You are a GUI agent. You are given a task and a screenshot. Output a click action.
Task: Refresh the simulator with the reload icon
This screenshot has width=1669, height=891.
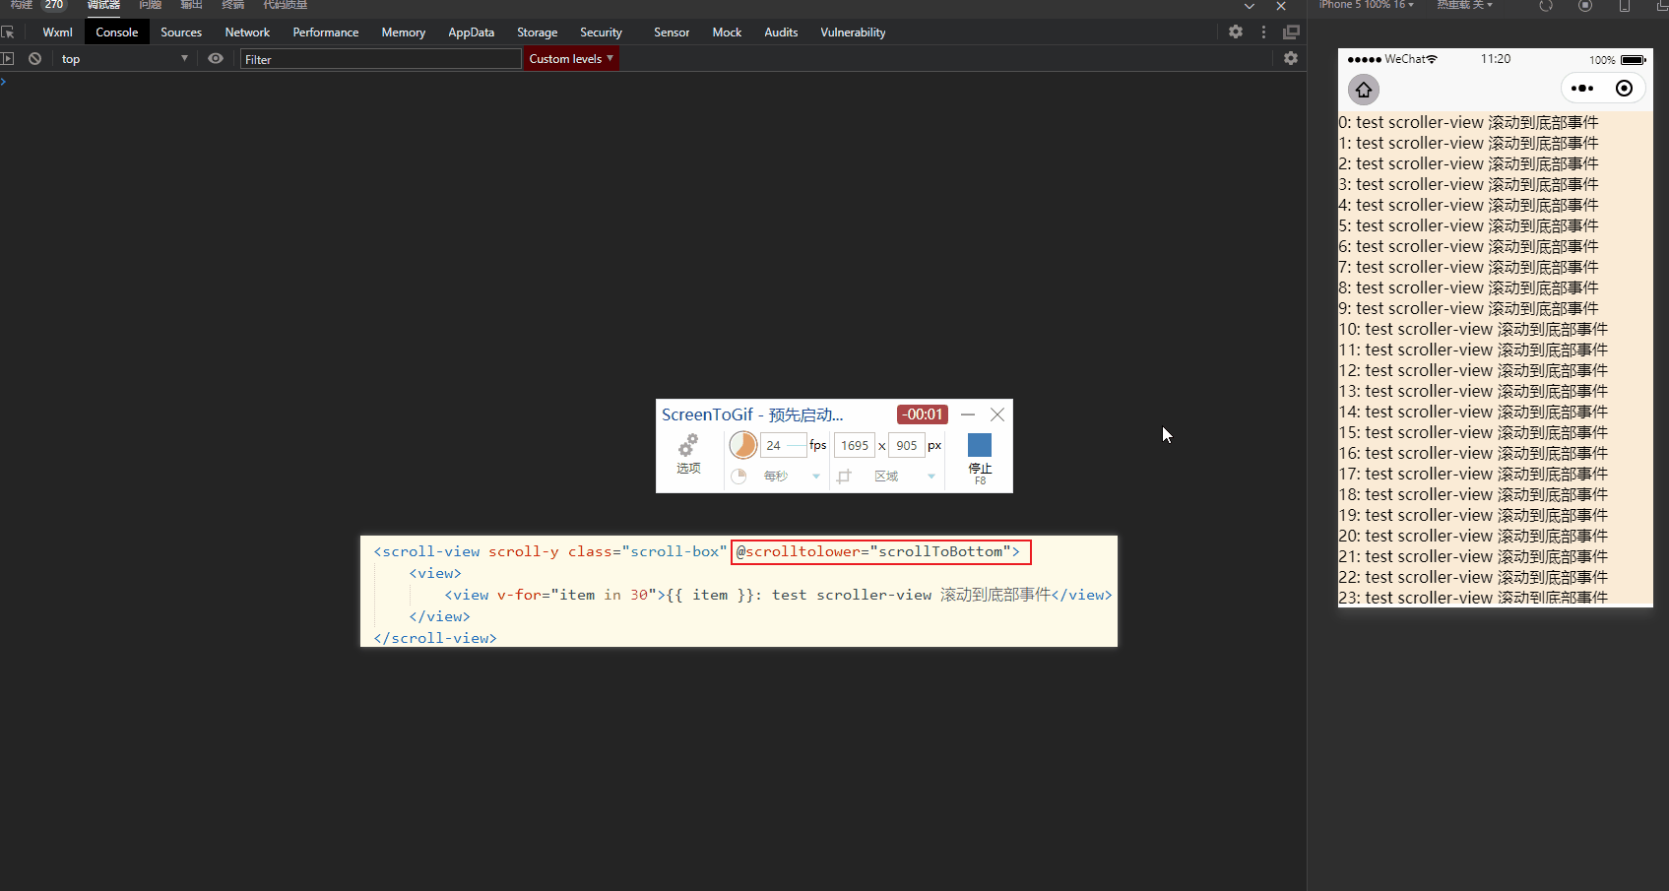click(1546, 6)
